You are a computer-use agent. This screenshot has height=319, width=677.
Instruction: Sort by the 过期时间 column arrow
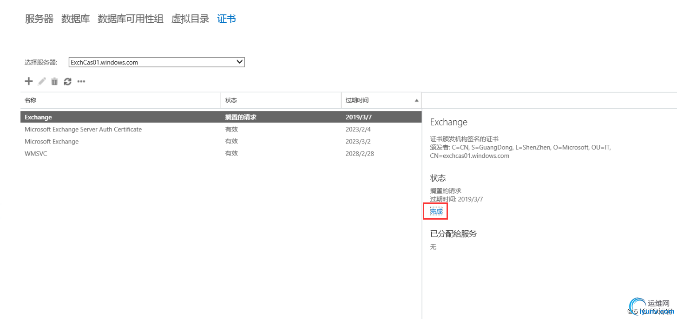(417, 100)
